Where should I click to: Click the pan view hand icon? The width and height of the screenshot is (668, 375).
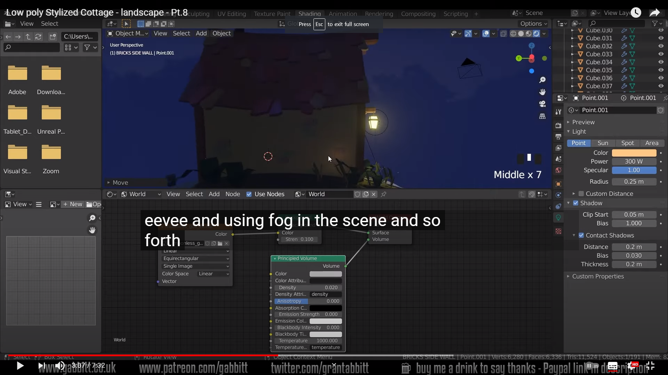point(542,92)
